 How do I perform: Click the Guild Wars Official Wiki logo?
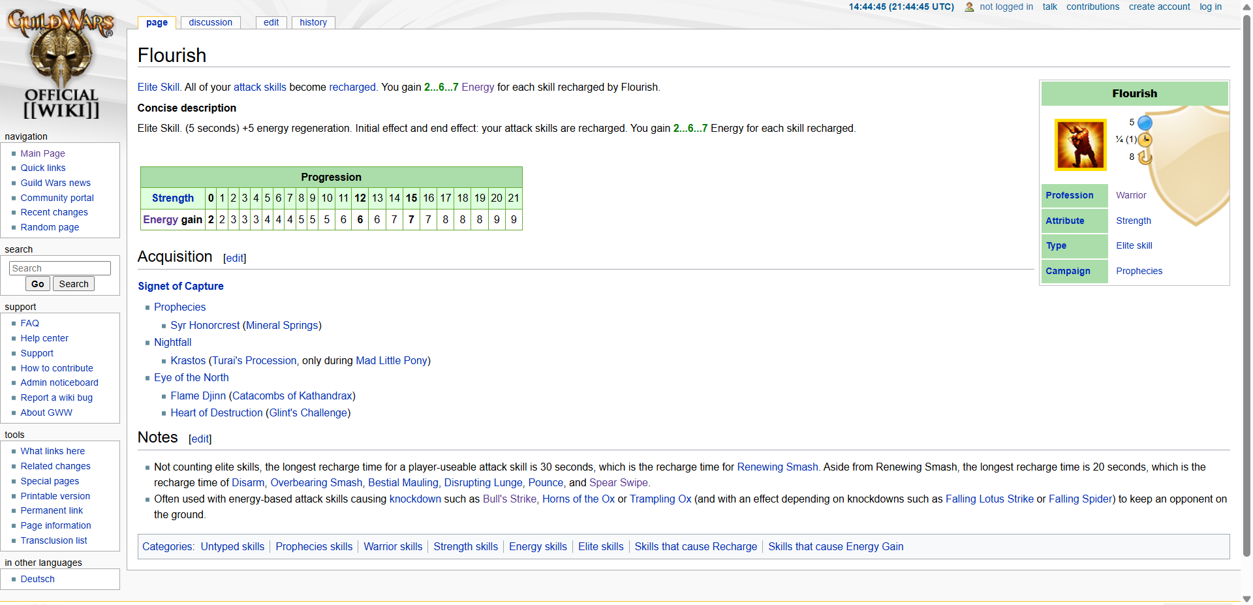pyautogui.click(x=61, y=64)
